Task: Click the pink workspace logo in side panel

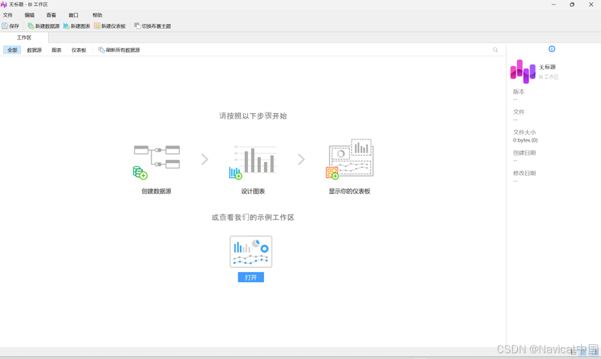Action: (523, 72)
